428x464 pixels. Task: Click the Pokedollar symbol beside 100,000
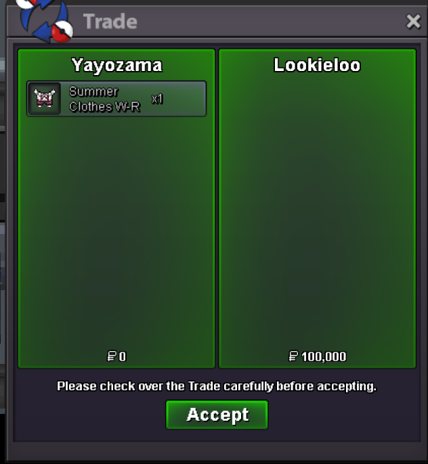click(x=293, y=356)
